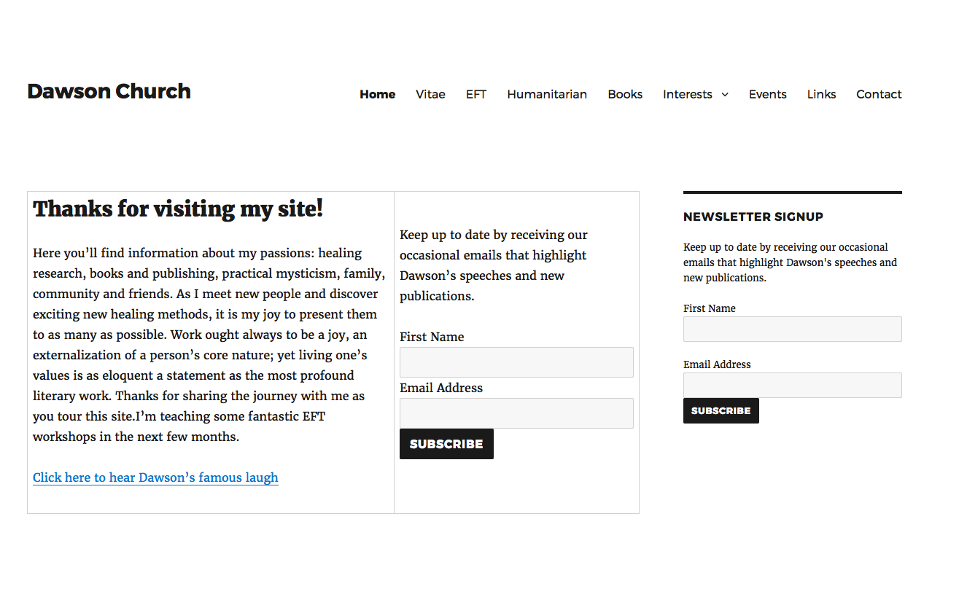Open the Home menu item
959x597 pixels.
pos(377,95)
